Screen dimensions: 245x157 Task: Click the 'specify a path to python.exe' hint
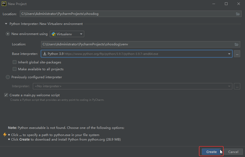(x=55, y=135)
